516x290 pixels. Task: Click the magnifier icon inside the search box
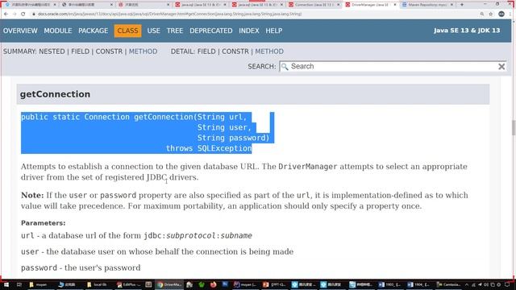tap(285, 67)
